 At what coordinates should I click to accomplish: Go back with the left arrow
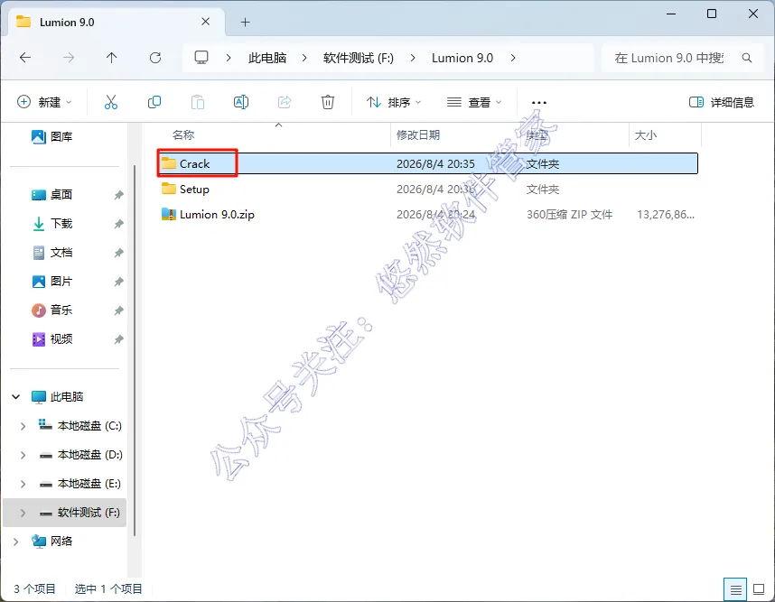pos(25,58)
